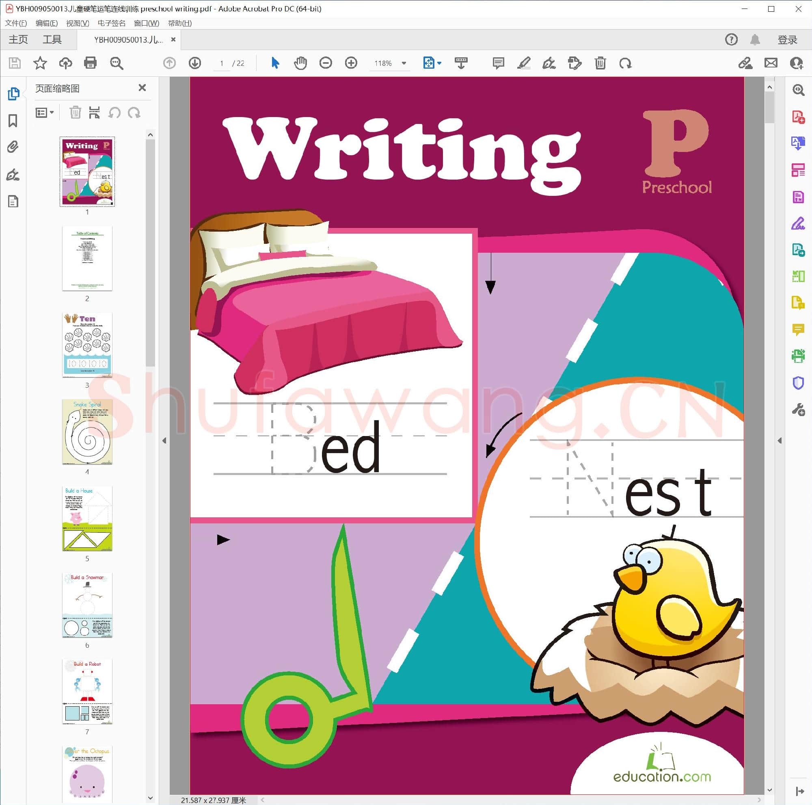The width and height of the screenshot is (812, 805).
Task: Click the Highlight text toolbar icon
Action: 524,63
